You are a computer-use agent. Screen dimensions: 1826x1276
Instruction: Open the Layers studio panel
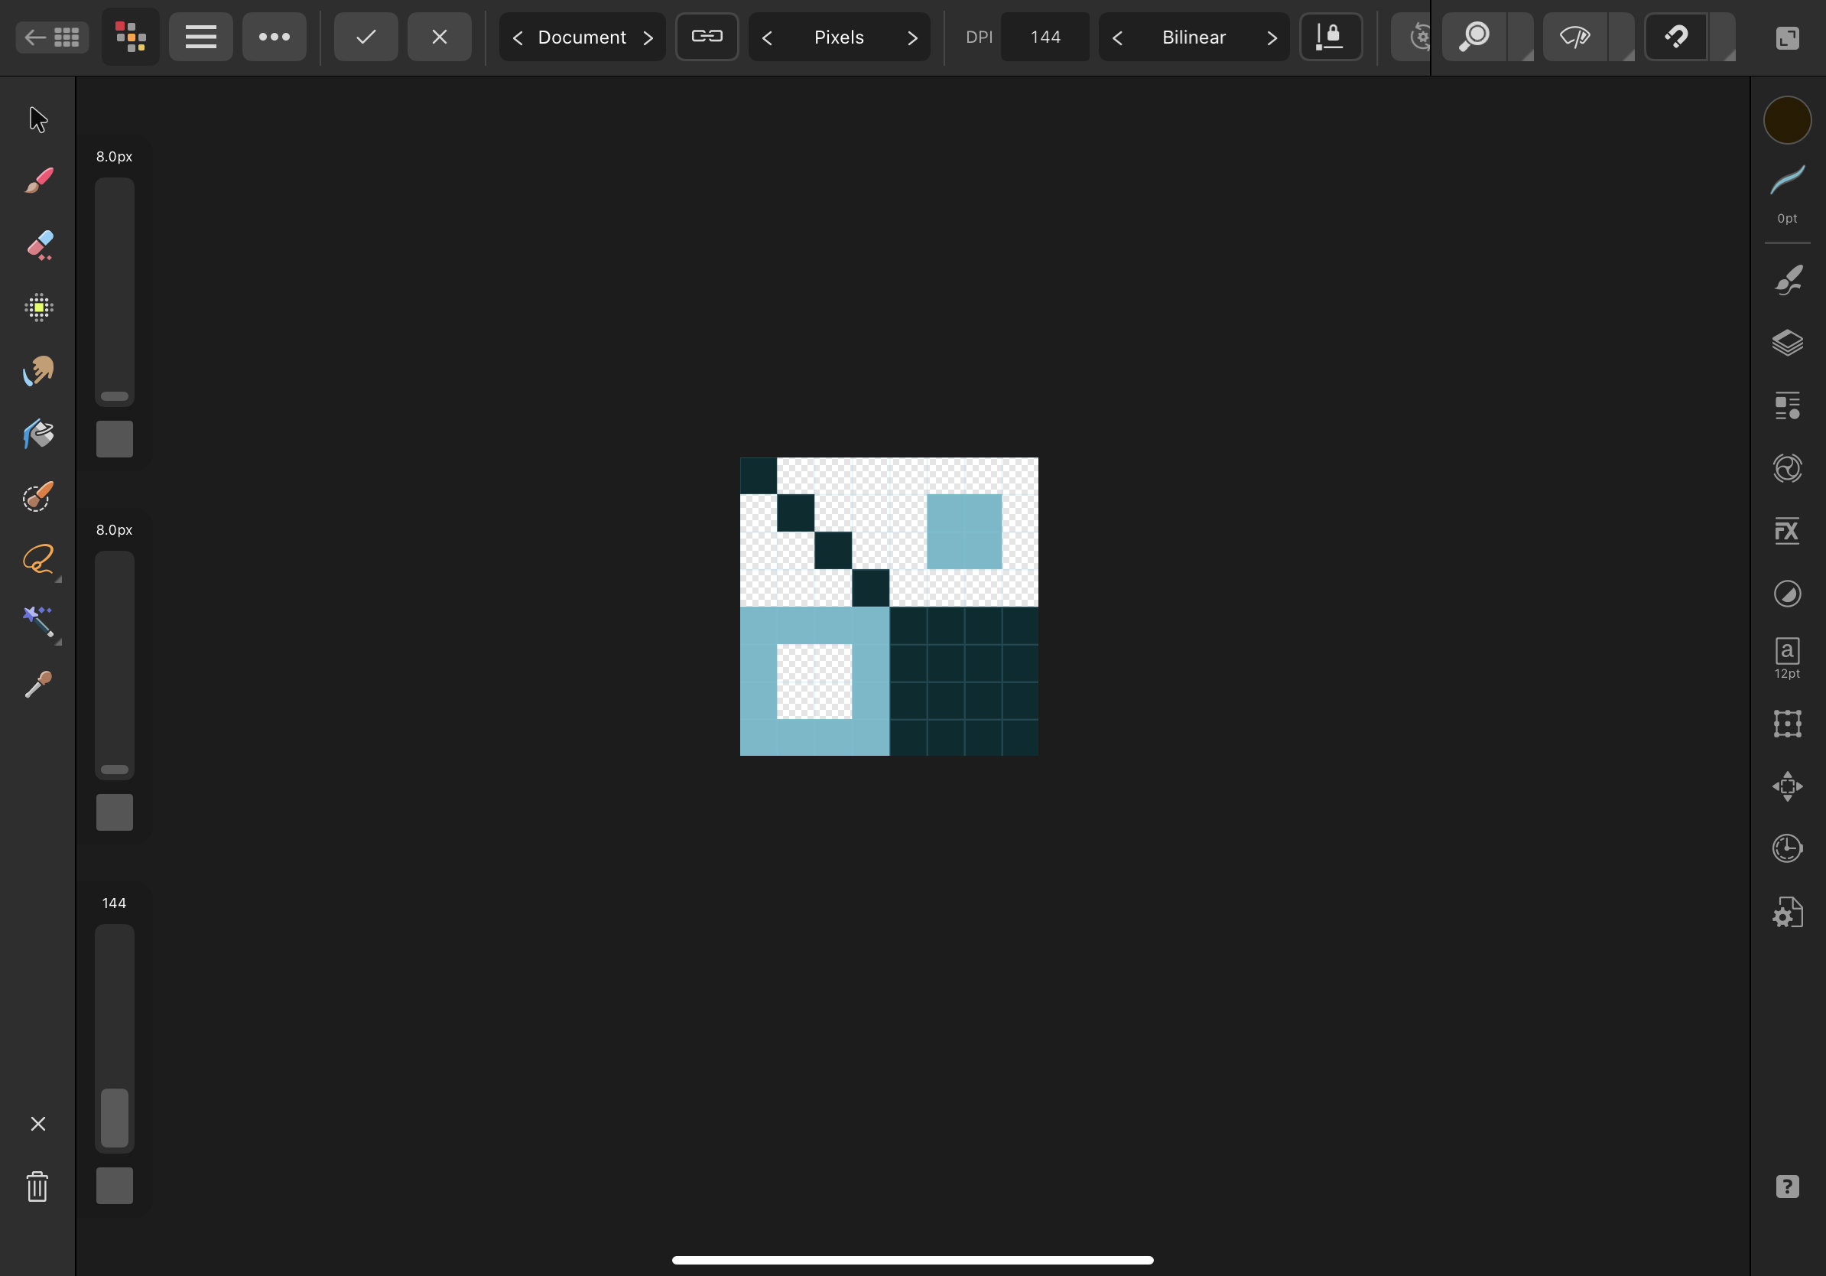pyautogui.click(x=1786, y=343)
